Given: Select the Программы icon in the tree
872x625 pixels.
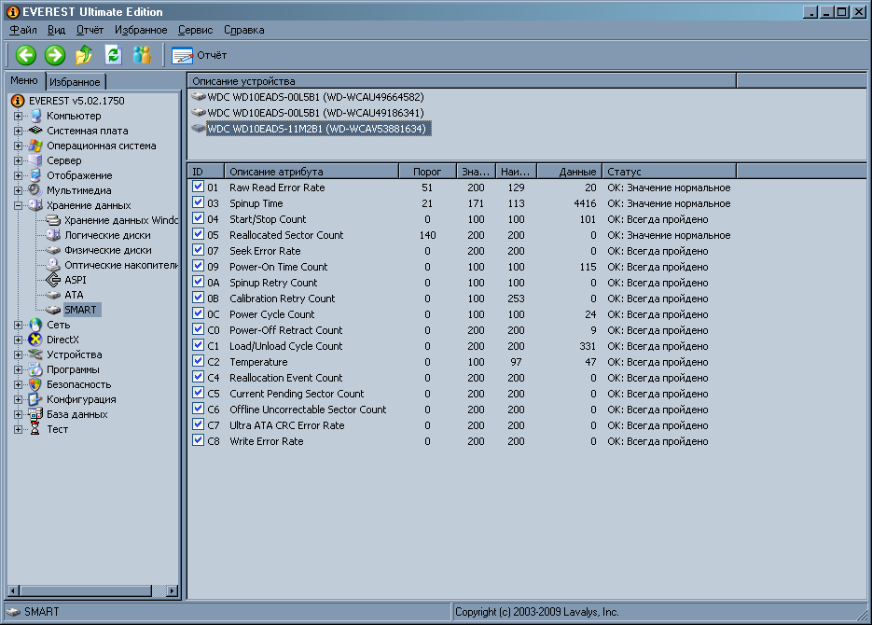Looking at the screenshot, I should [x=35, y=369].
